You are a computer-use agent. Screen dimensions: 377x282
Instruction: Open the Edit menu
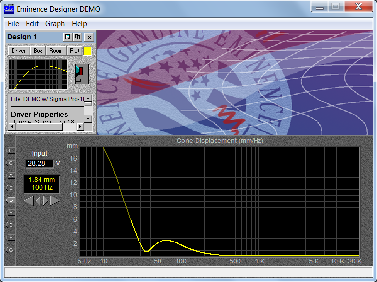32,24
